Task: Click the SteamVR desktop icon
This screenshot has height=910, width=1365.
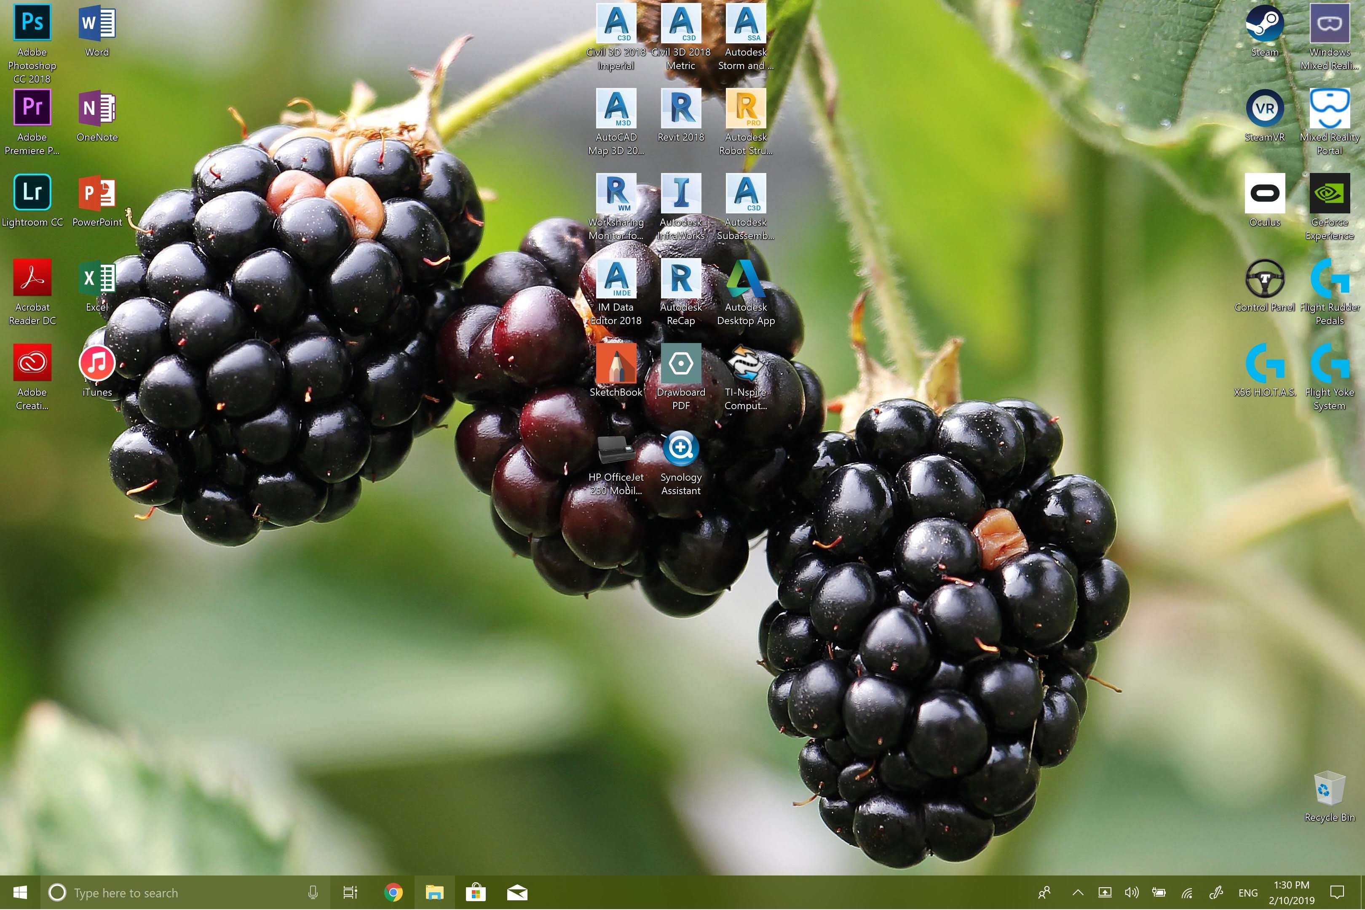Action: tap(1264, 108)
